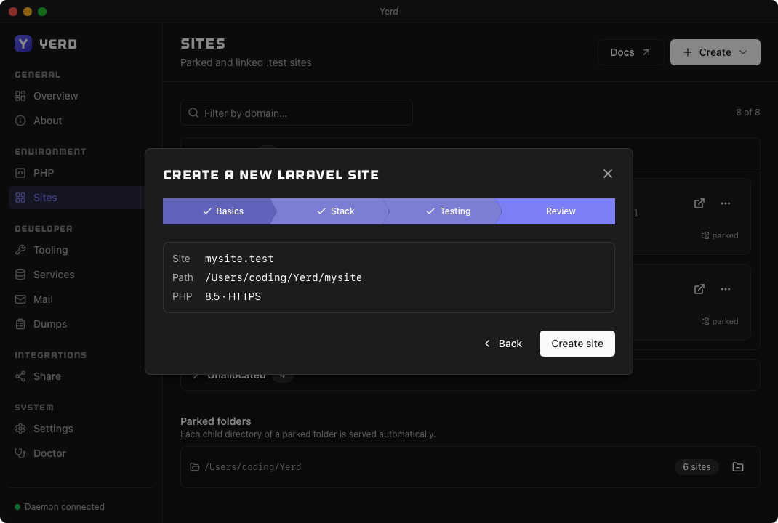Image resolution: width=778 pixels, height=523 pixels.
Task: Open first site's more options menu
Action: click(726, 203)
